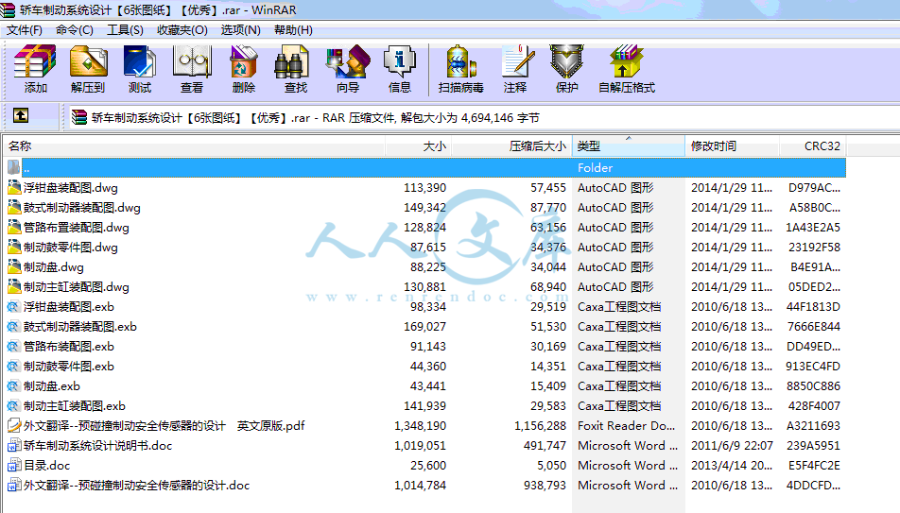Screen dimensions: 900x513
Task: Click the DWG icon of 管路布置装配图.dwg
Action: coord(14,228)
